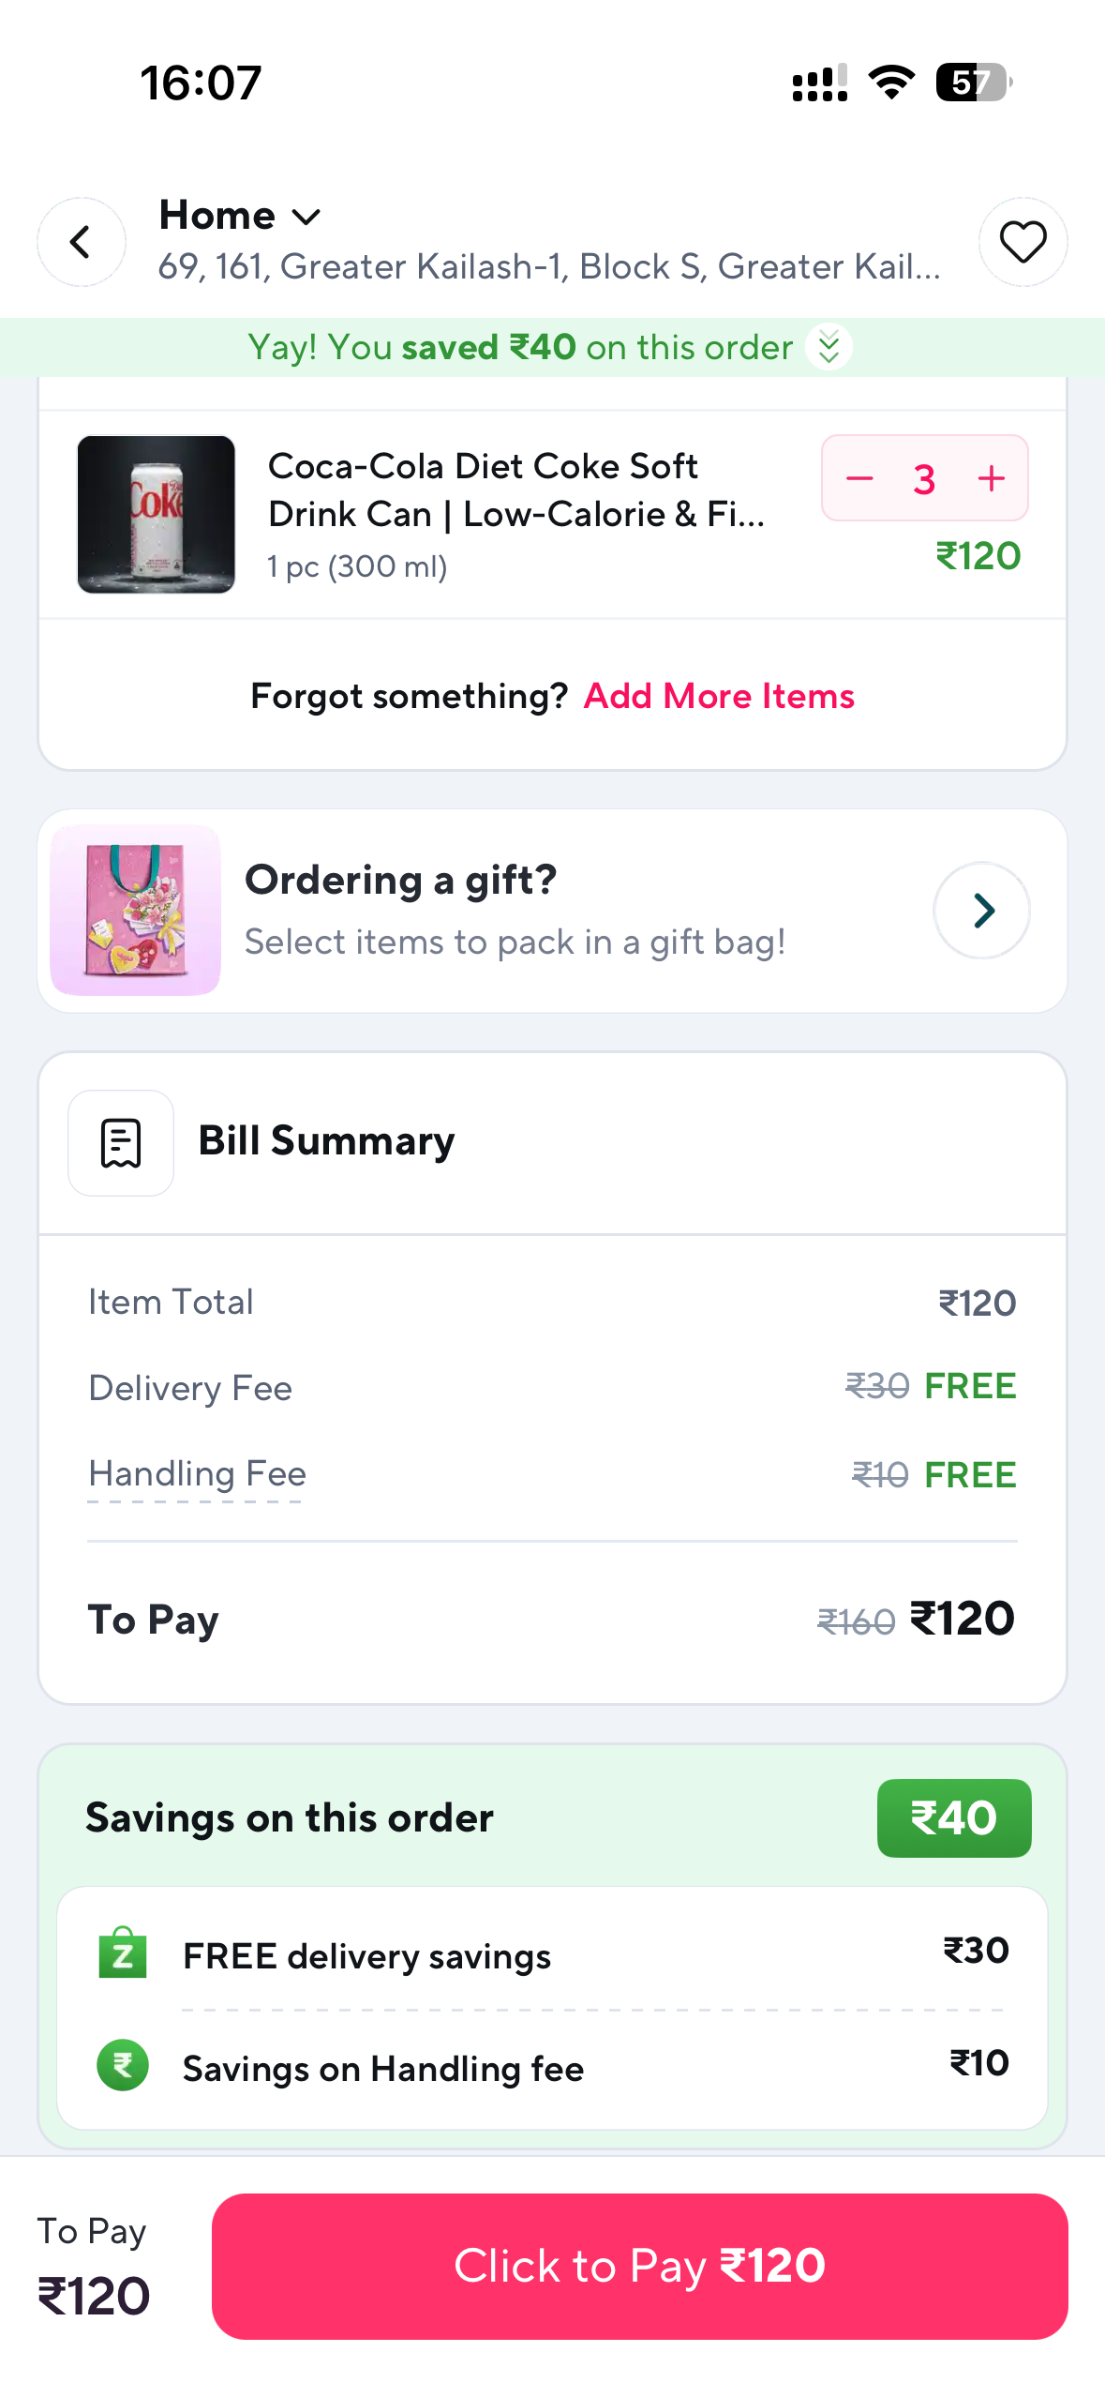The width and height of the screenshot is (1105, 2397).
Task: Tap the battery indicator icon
Action: [x=974, y=83]
